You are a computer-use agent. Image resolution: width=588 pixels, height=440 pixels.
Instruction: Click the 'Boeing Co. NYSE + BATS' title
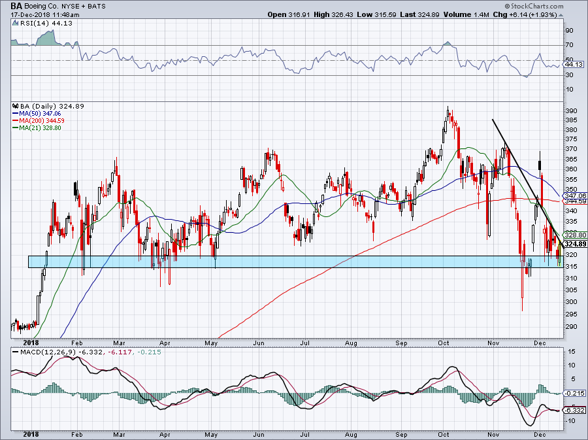coord(65,7)
